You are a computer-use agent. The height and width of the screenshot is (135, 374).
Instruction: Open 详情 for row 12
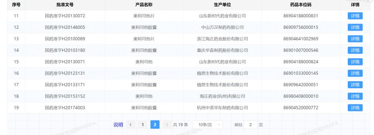pos(355,27)
